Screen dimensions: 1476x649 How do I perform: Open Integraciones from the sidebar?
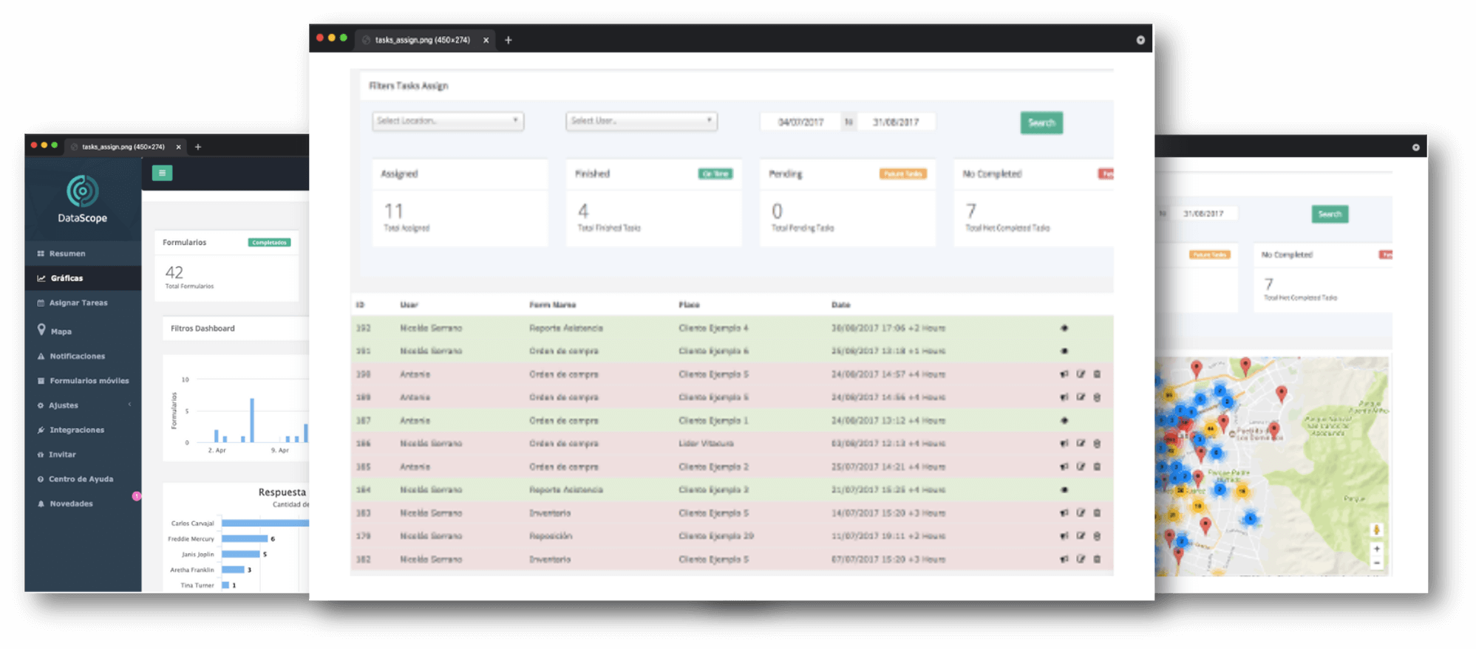(76, 430)
